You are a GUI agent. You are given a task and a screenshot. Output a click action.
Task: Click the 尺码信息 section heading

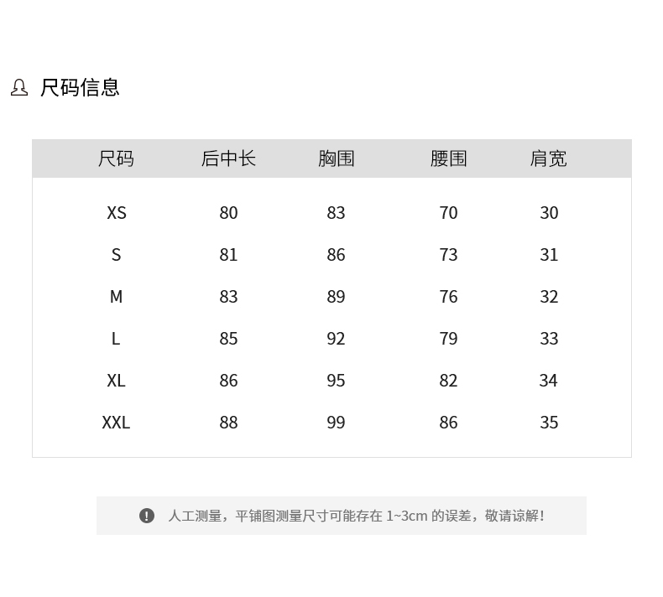click(80, 87)
